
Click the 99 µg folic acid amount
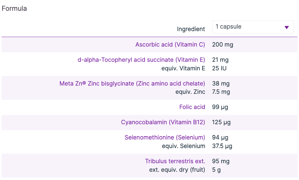tap(220, 107)
